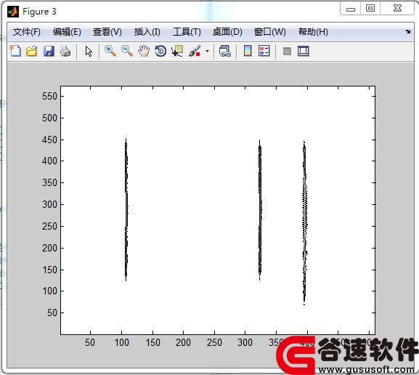Screen dimensions: 419x375
Task: Enable the Rotate 3D tool
Action: pyautogui.click(x=160, y=51)
